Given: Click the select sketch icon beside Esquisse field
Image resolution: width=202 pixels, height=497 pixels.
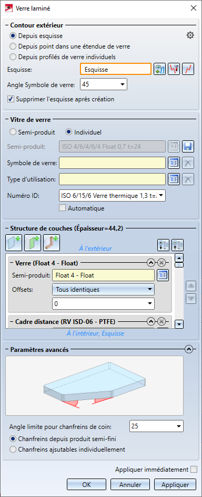Looking at the screenshot, I should [x=160, y=70].
